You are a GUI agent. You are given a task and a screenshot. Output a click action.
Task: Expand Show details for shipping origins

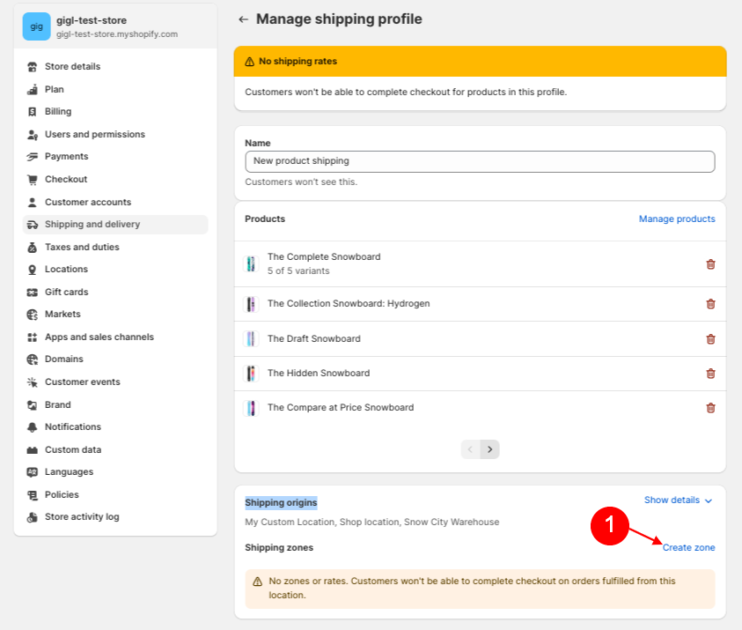tap(678, 500)
